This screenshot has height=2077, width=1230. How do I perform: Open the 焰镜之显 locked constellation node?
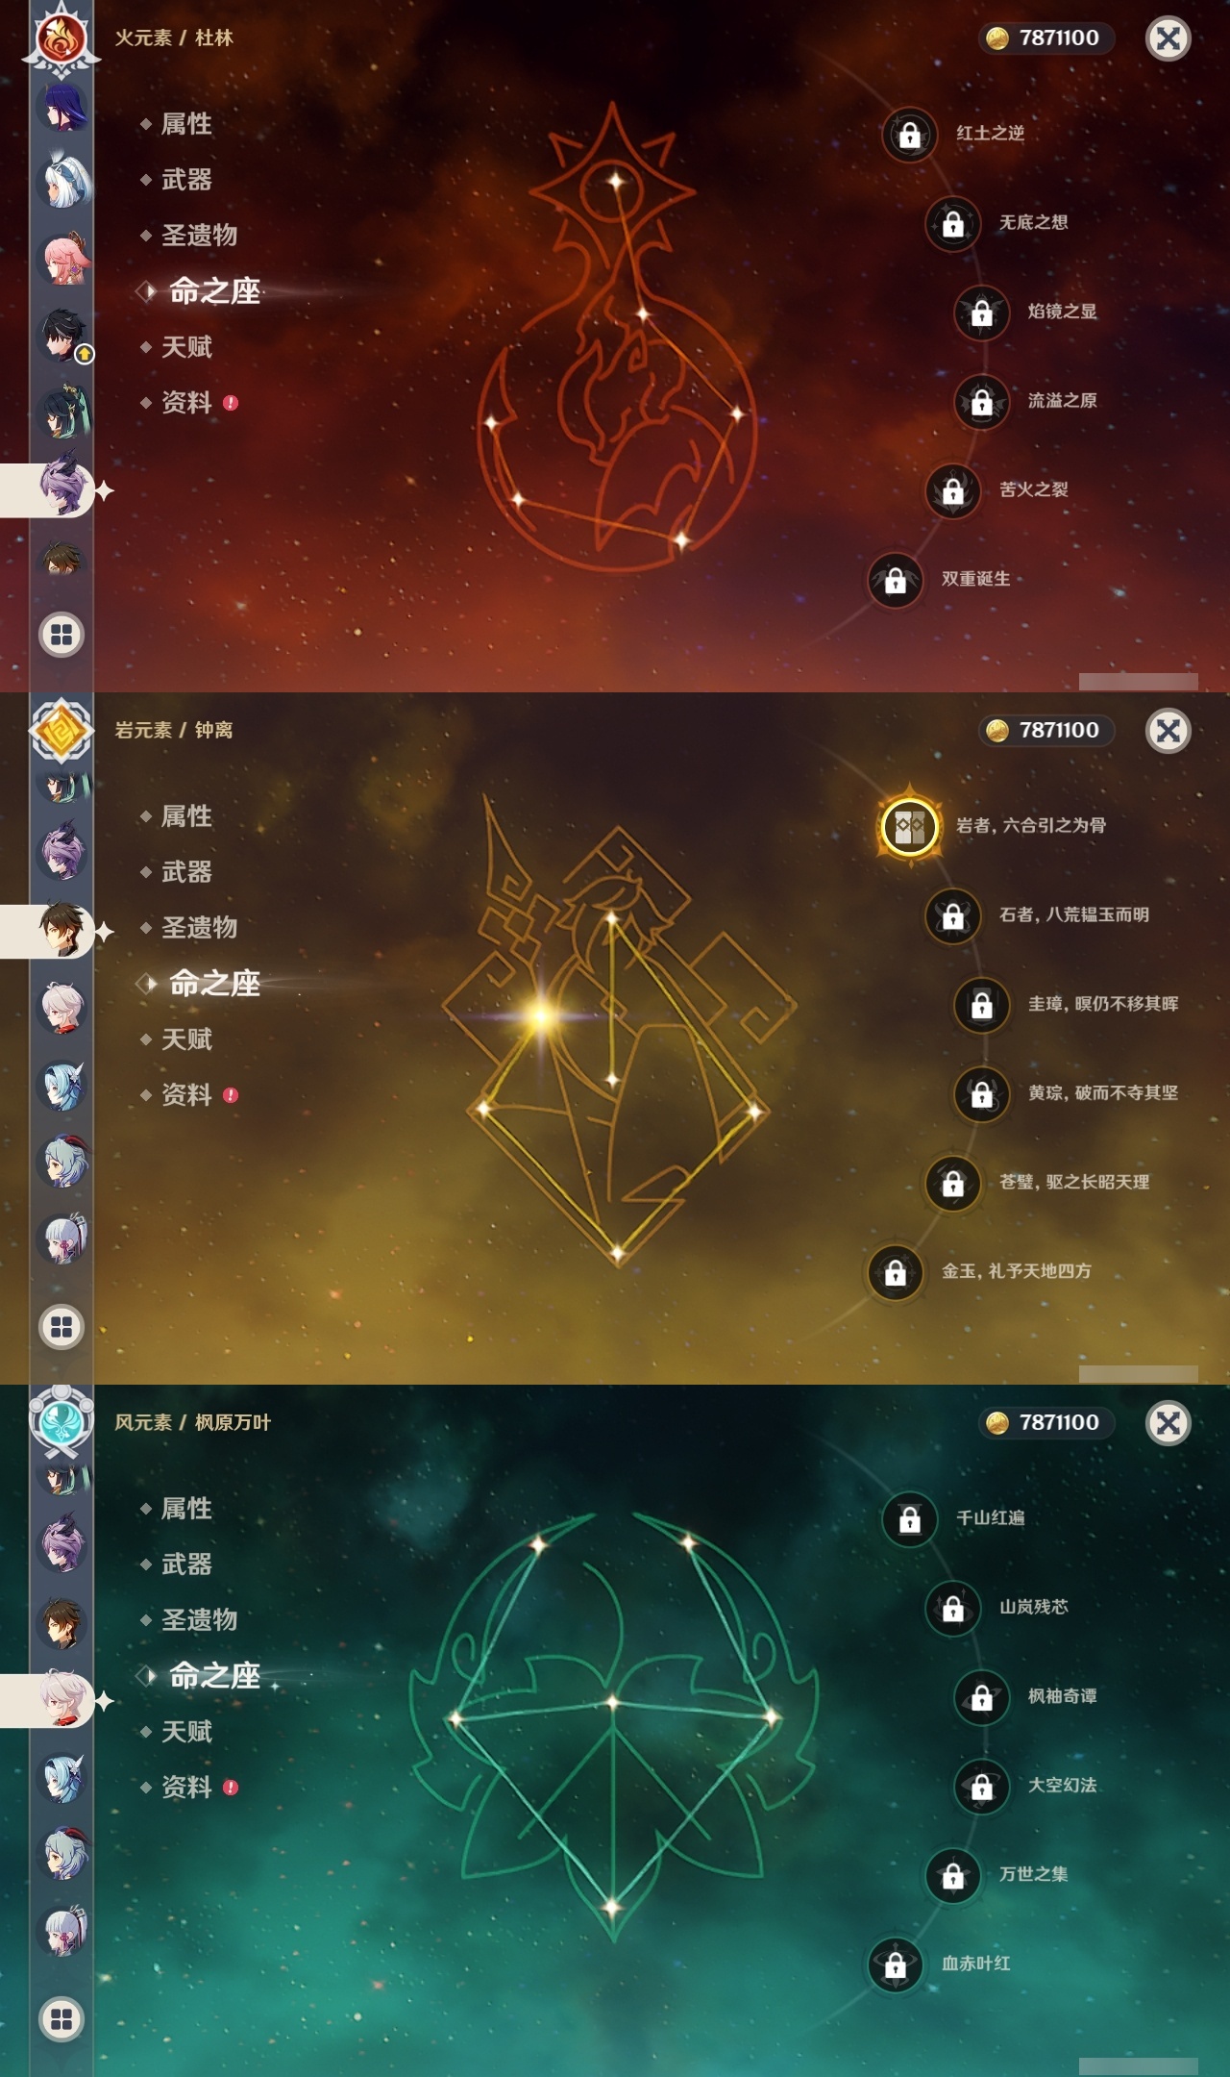tap(981, 313)
